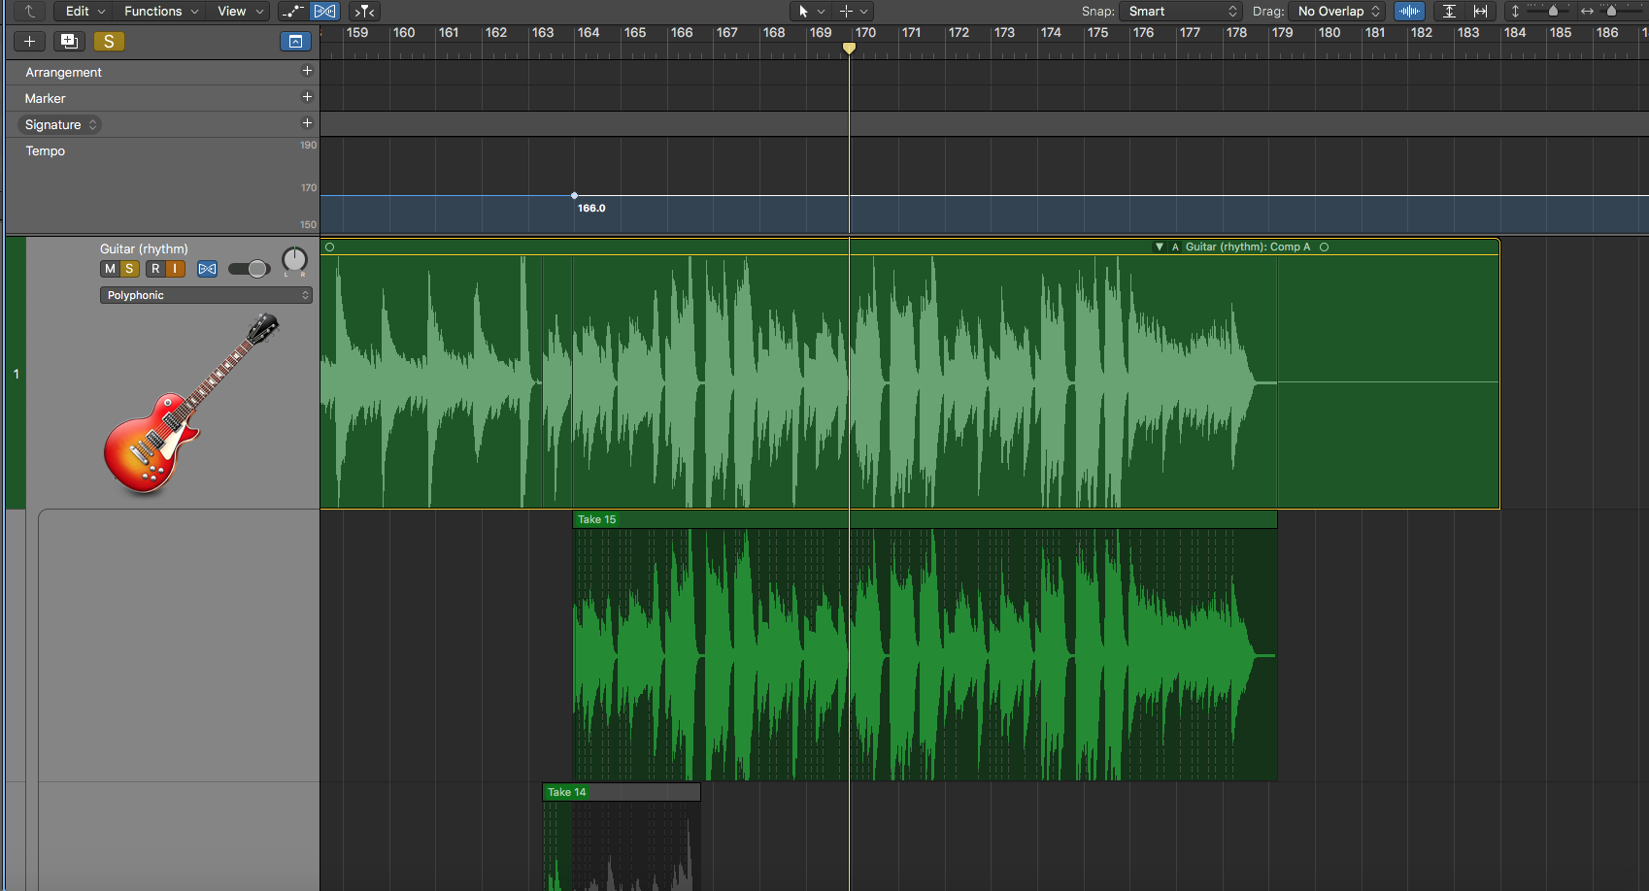
Task: Add an Arrangement marker with plus
Action: point(307,71)
